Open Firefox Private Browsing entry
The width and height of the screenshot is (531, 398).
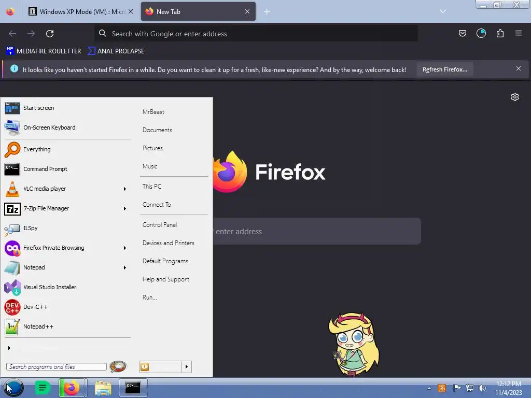coord(67,248)
